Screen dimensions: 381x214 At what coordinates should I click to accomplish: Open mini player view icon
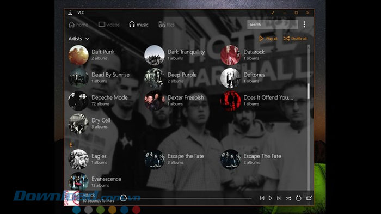tap(309, 198)
